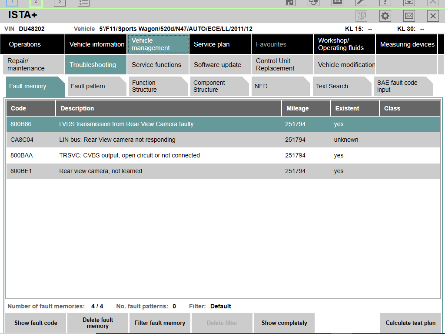Open the Operations menu
Screen dimensions: 445x334
tap(32, 44)
